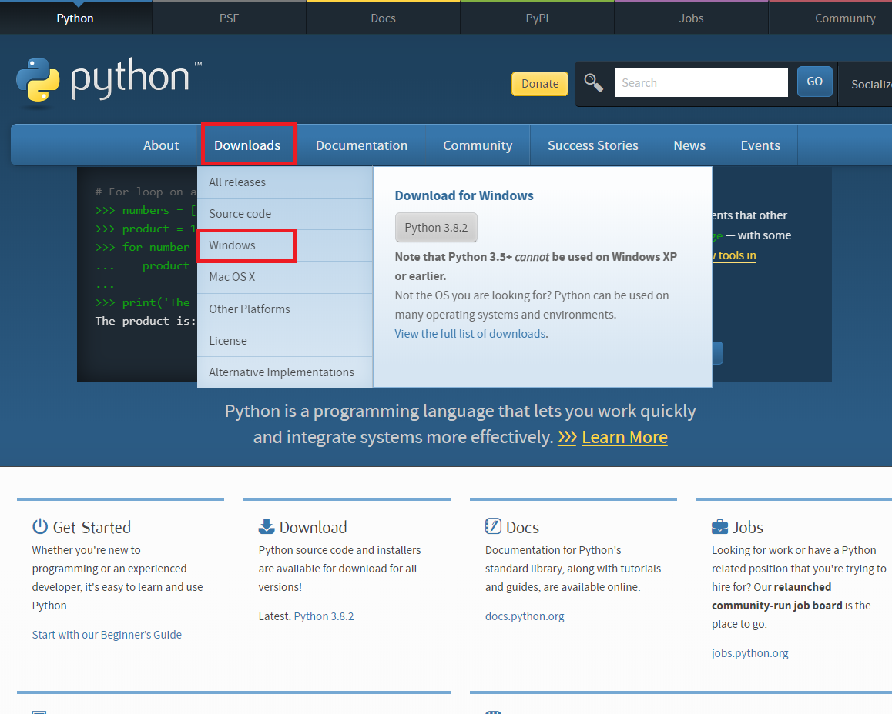Click the 'The product is:' output line
This screenshot has height=714, width=892.
coord(146,321)
